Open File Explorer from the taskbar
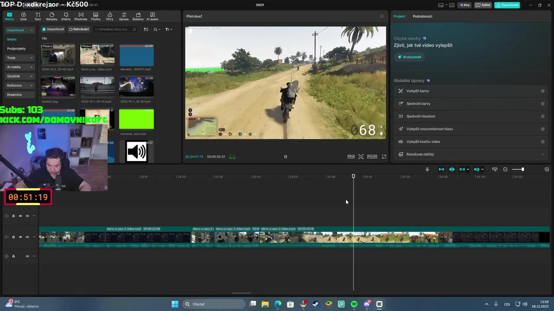This screenshot has height=311, width=554. 265,304
